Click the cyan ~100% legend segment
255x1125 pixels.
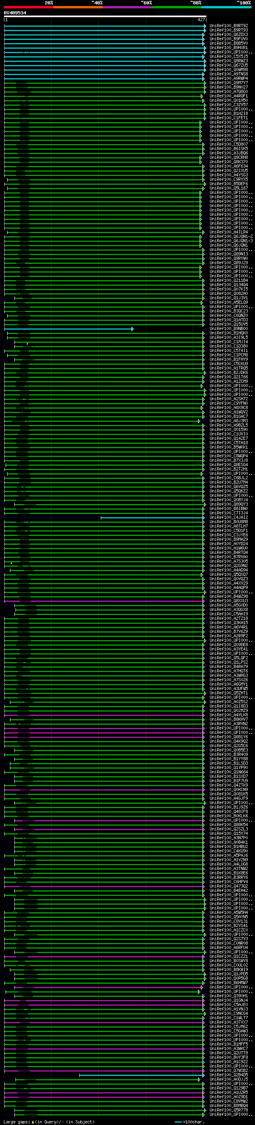[227, 7]
